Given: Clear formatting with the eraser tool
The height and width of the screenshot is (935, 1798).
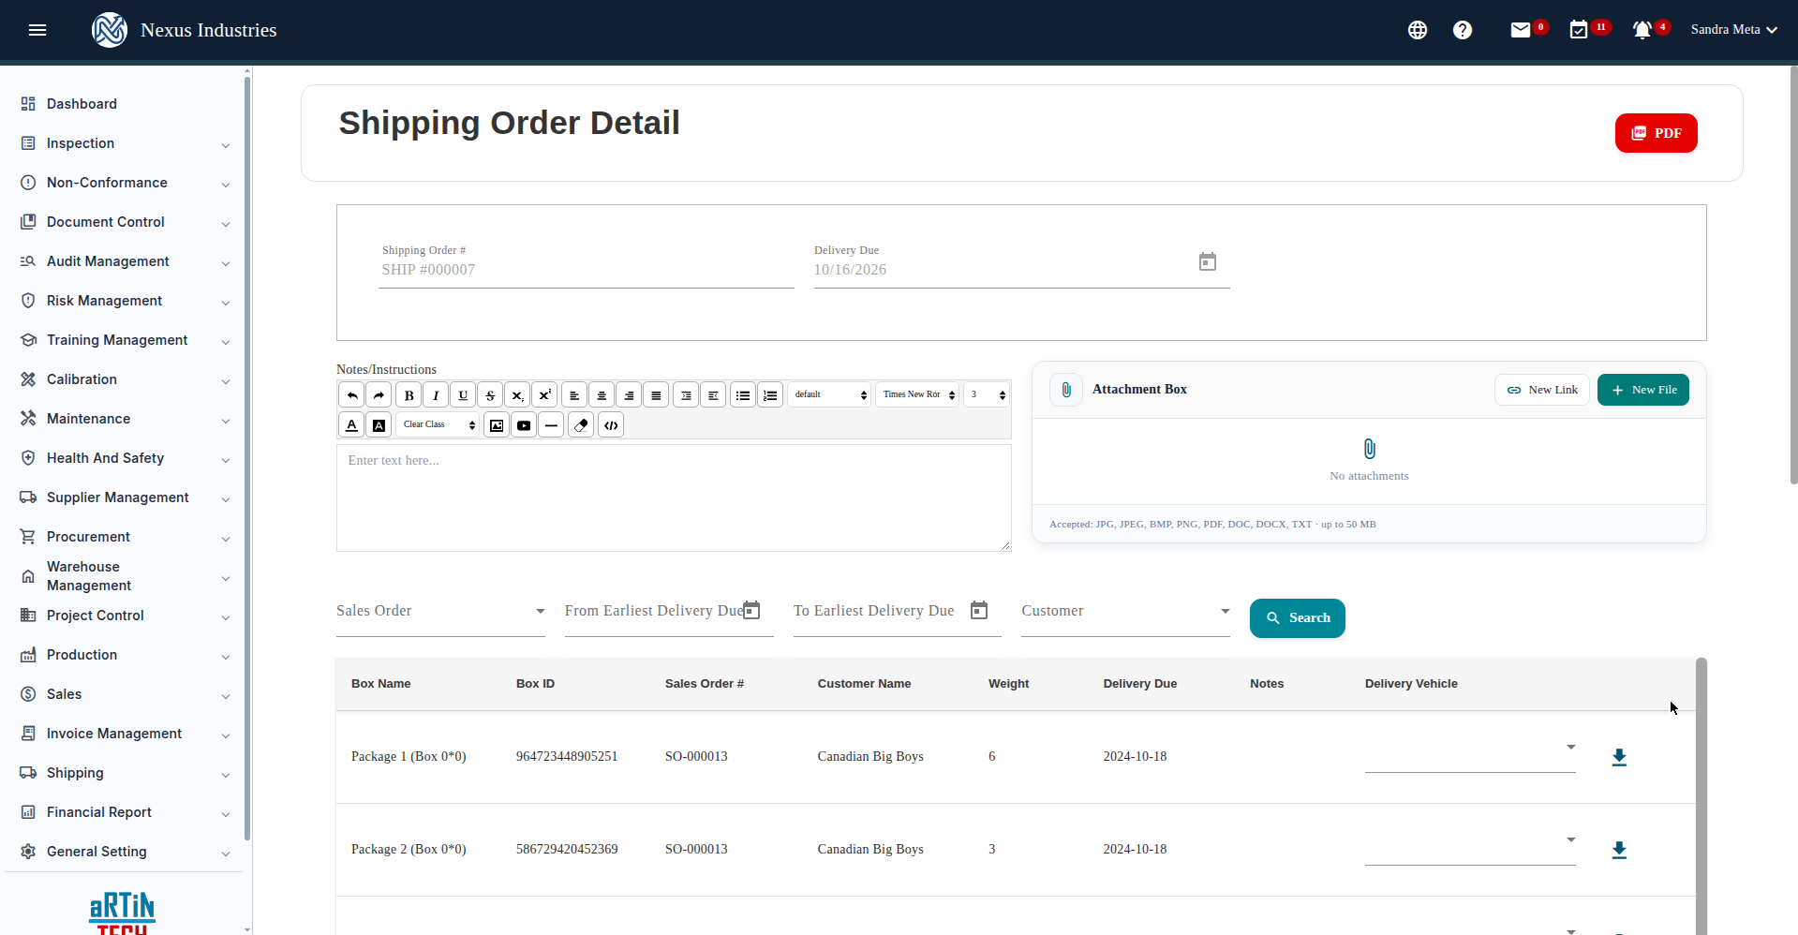Looking at the screenshot, I should pos(581,425).
